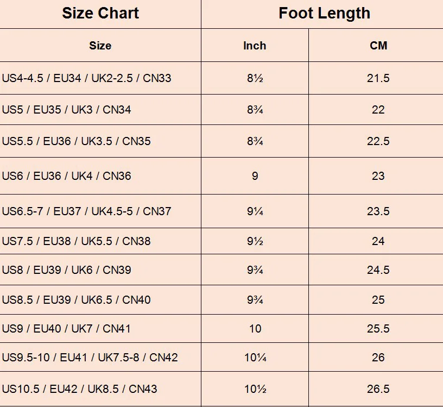The width and height of the screenshot is (443, 407).
Task: Select the Inch column header
Action: (x=255, y=45)
